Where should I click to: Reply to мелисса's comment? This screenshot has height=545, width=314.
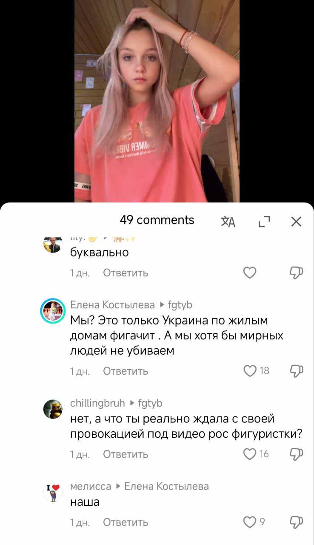pyautogui.click(x=126, y=522)
